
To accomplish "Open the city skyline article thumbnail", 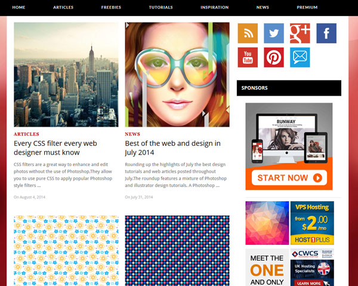I will 66,75.
